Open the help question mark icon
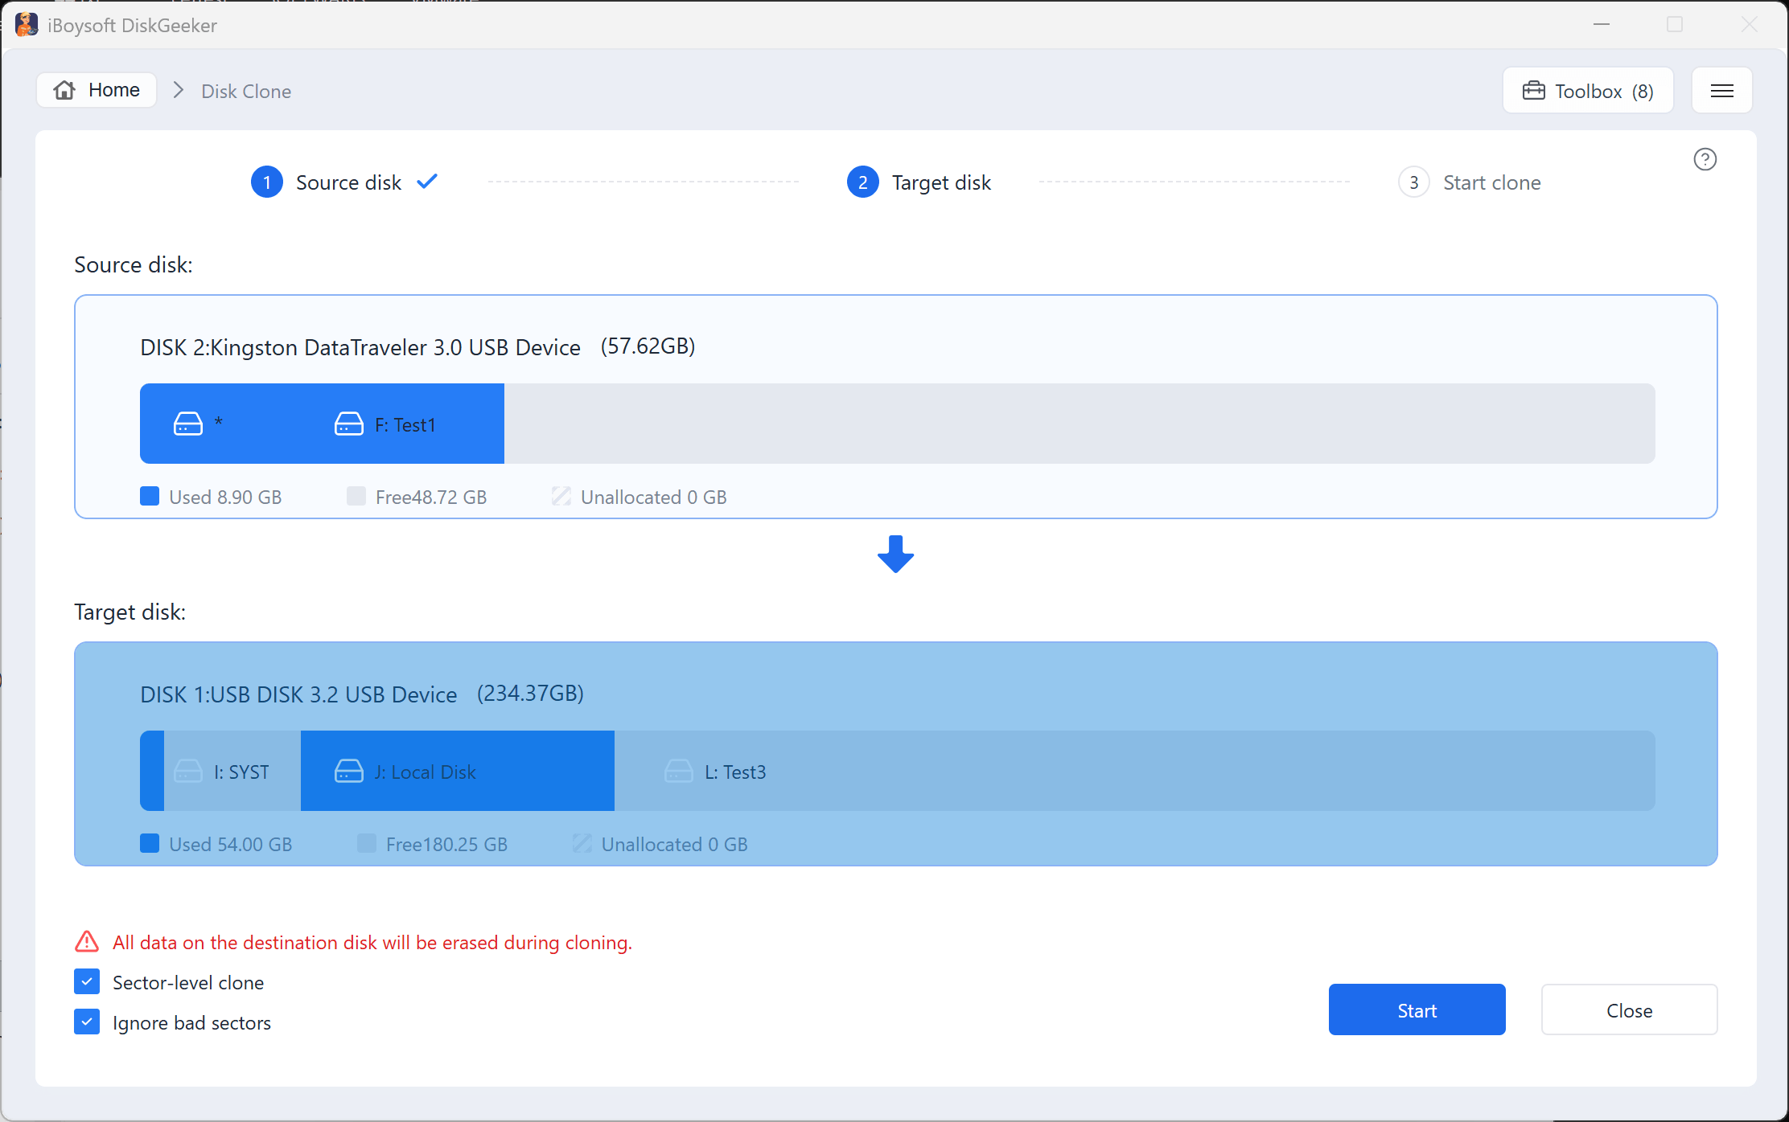Screen dimensions: 1789x1122 click(x=1705, y=159)
